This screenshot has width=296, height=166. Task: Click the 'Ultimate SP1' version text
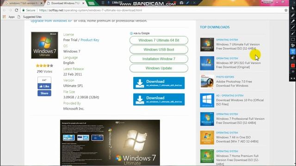(x=73, y=86)
